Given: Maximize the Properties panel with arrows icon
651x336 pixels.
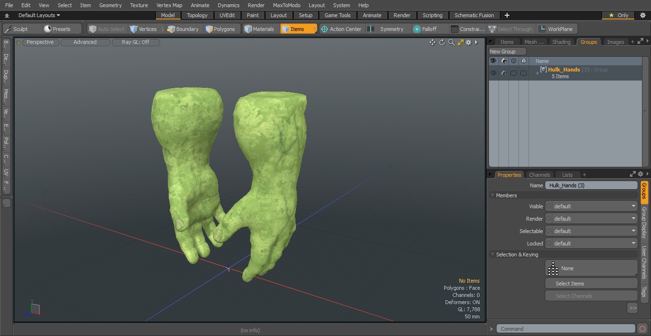Looking at the screenshot, I should coord(633,174).
